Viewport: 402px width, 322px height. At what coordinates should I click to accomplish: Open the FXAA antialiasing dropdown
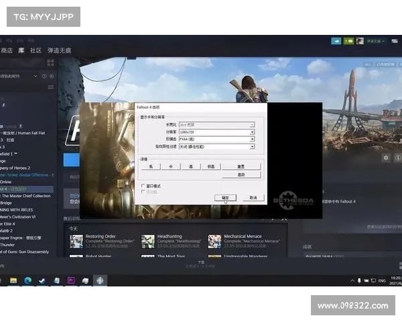click(216, 139)
